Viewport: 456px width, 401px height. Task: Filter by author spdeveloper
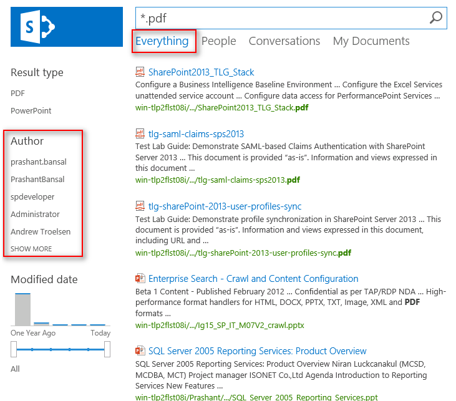[32, 197]
